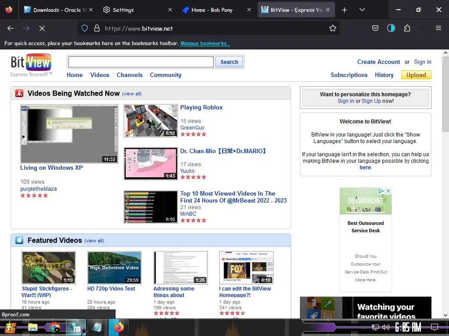This screenshot has width=449, height=336.
Task: Close the Settings tab
Action: tap(170, 10)
